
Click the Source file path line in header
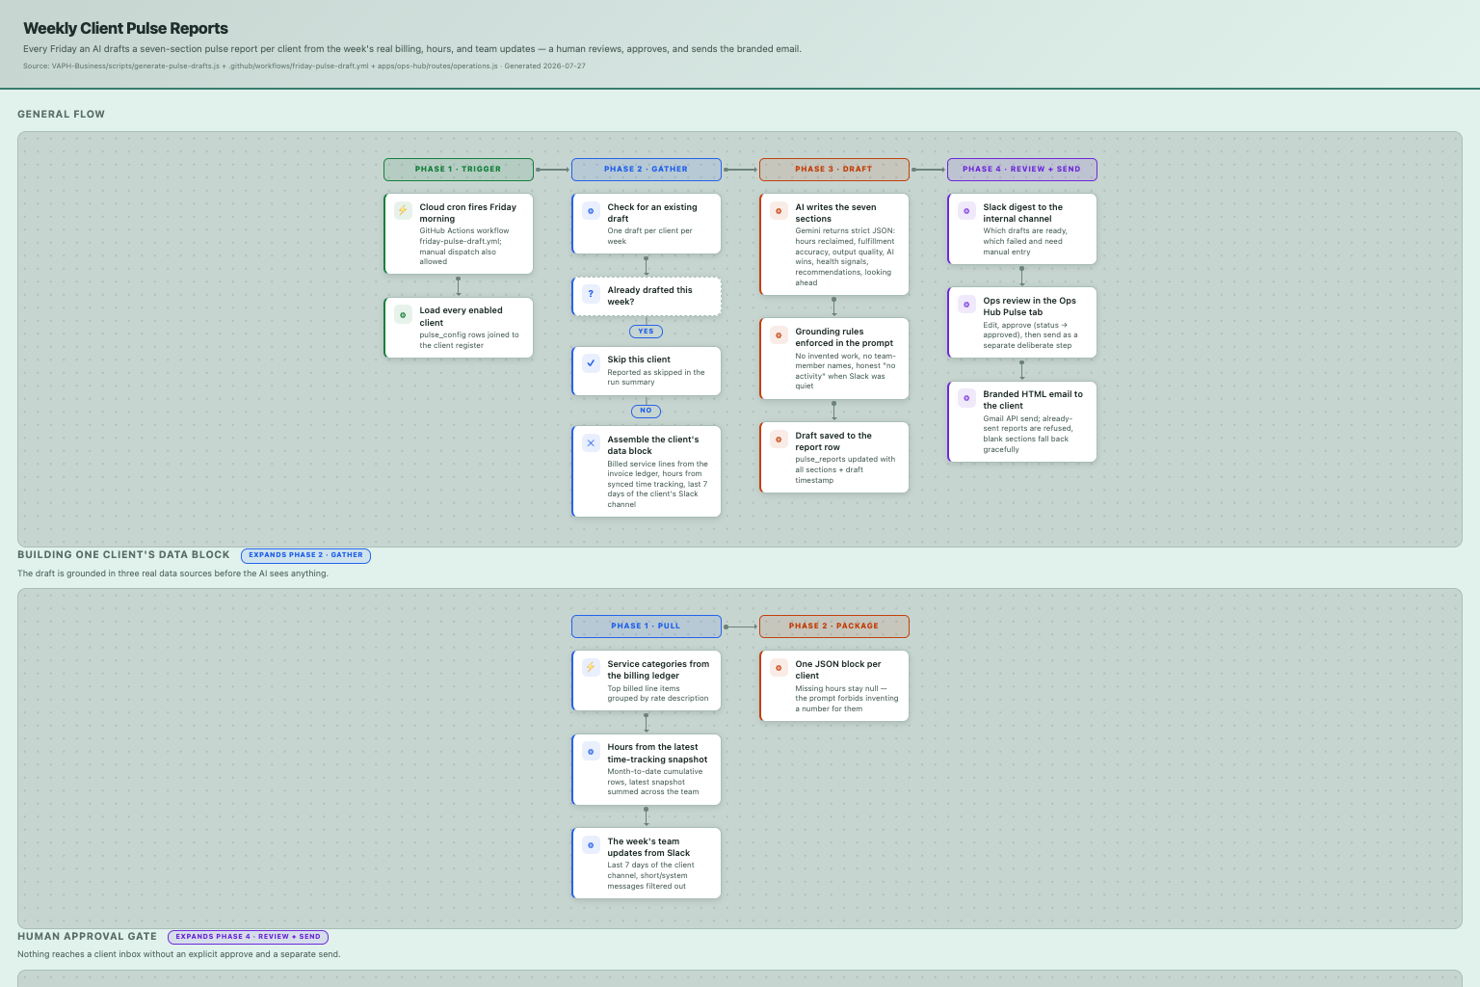pyautogui.click(x=304, y=67)
